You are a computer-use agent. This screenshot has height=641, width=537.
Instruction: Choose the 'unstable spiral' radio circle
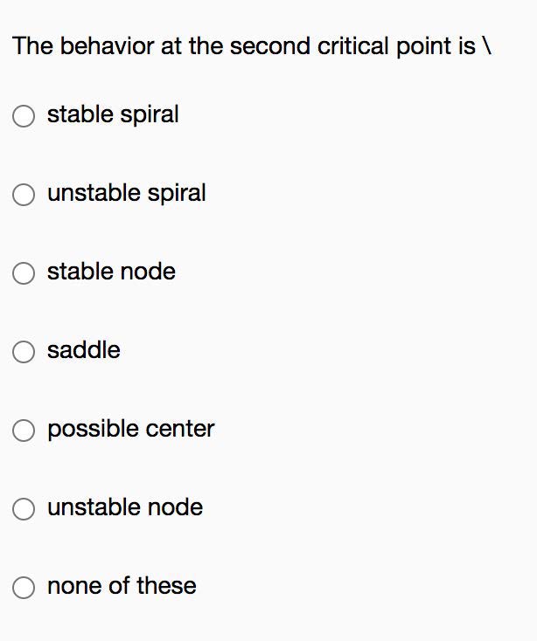pyautogui.click(x=24, y=194)
